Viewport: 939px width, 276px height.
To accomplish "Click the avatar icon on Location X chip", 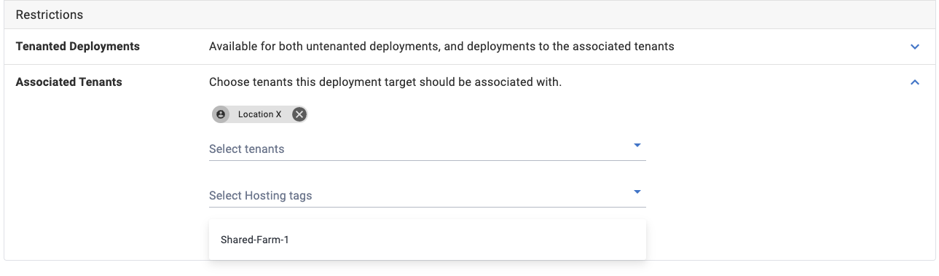I will (221, 114).
